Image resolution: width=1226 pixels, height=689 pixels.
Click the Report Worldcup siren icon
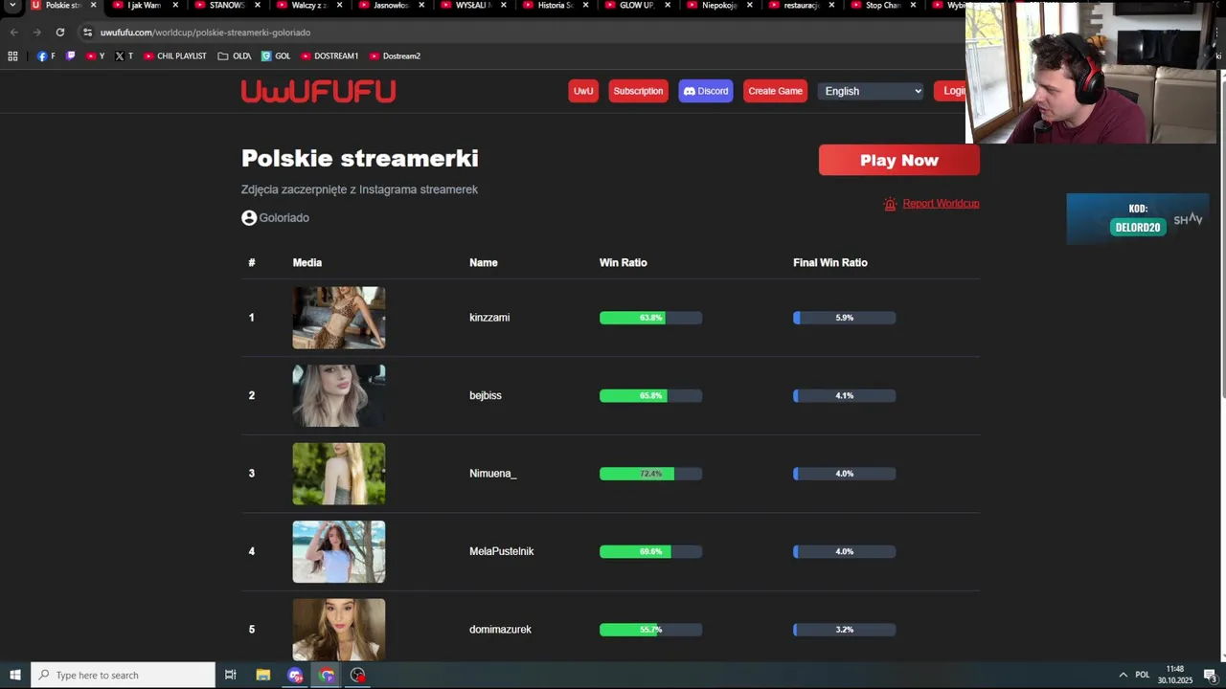click(x=891, y=204)
